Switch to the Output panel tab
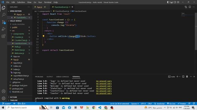The width and height of the screenshot is (197, 110). [50, 77]
